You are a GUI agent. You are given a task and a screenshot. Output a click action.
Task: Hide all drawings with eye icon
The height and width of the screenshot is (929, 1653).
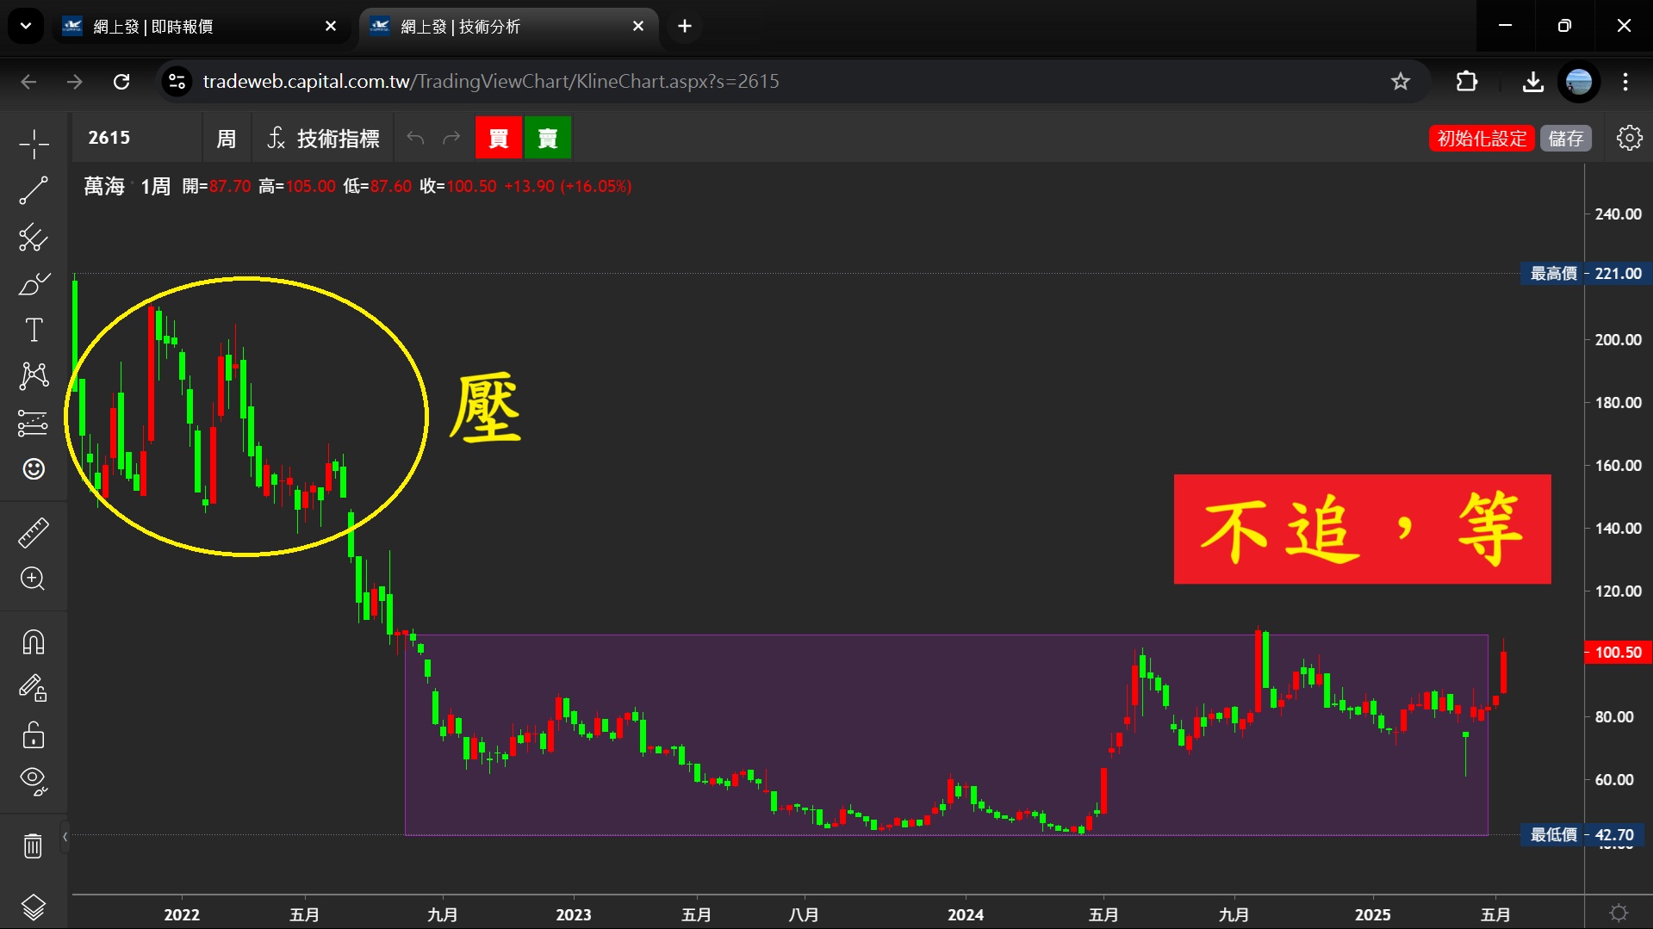(x=34, y=780)
